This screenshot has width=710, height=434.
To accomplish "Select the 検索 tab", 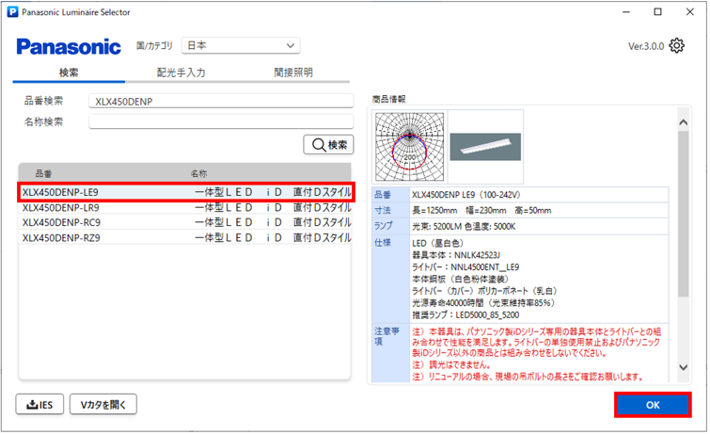I will (x=69, y=72).
